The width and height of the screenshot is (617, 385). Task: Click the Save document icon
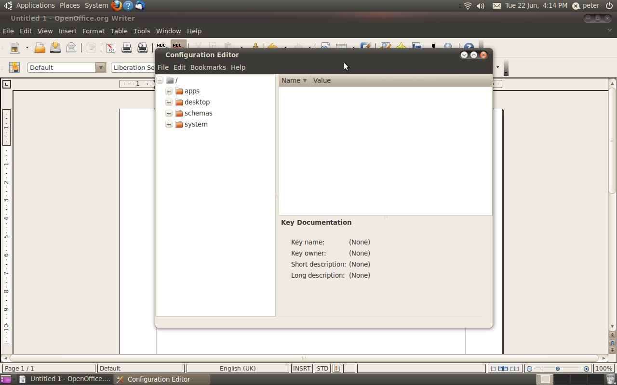pos(55,47)
